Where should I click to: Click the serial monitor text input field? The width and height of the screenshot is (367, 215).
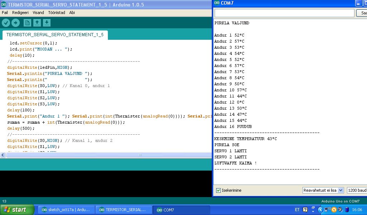tap(284, 13)
